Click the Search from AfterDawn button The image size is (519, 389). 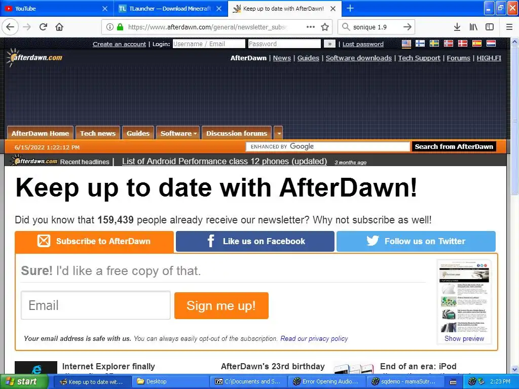pyautogui.click(x=454, y=146)
